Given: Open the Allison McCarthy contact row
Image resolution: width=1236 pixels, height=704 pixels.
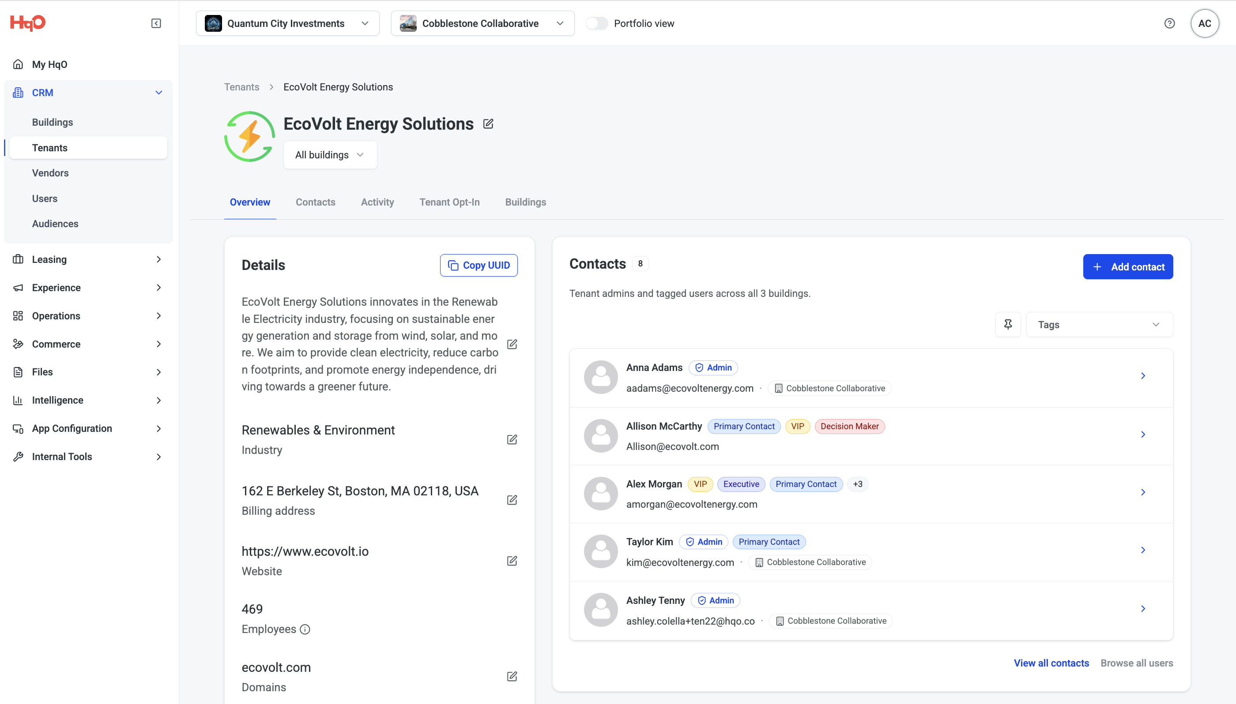Looking at the screenshot, I should [x=871, y=436].
